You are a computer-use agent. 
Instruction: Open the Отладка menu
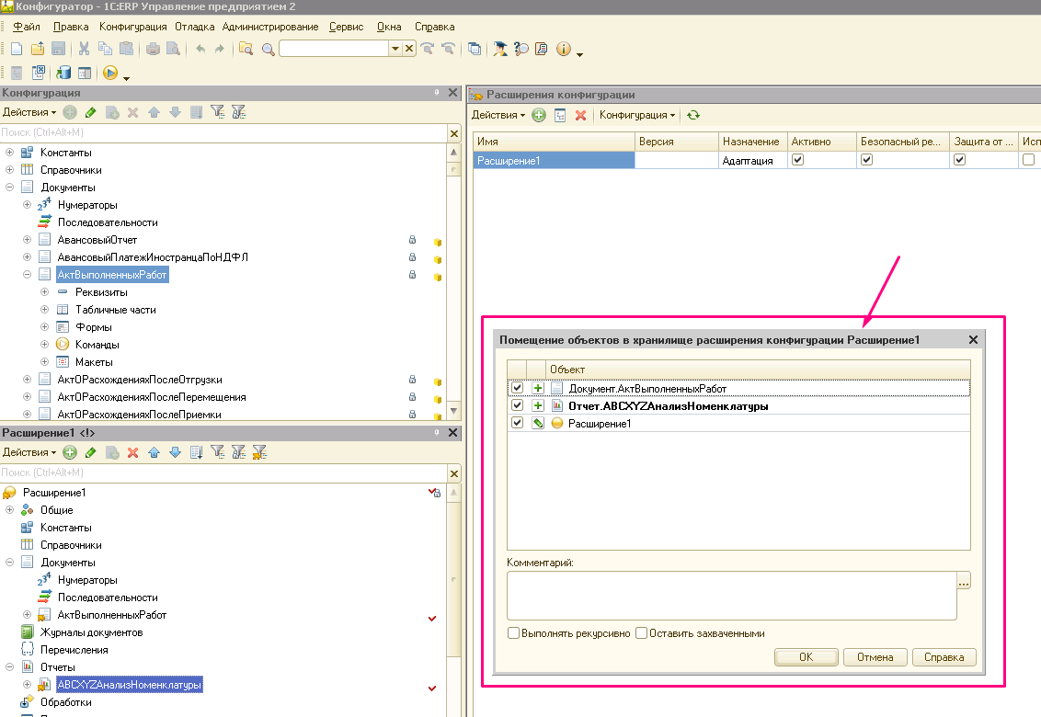tap(195, 27)
